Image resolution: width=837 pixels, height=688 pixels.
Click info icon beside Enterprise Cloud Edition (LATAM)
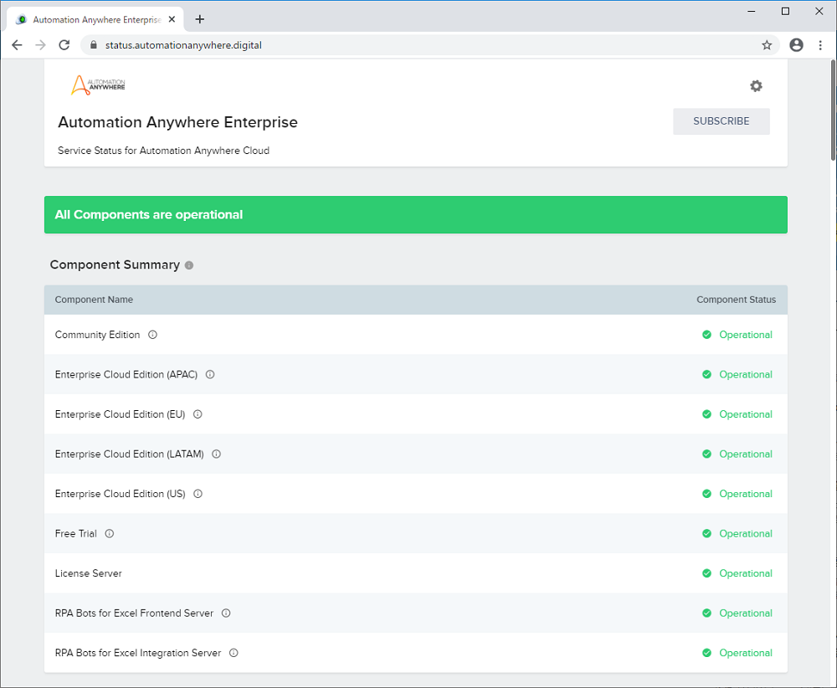[x=216, y=454]
